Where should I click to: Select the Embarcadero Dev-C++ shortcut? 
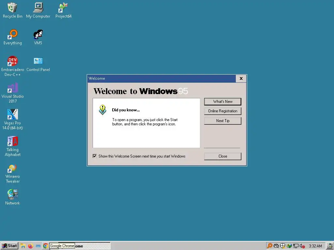point(13,66)
